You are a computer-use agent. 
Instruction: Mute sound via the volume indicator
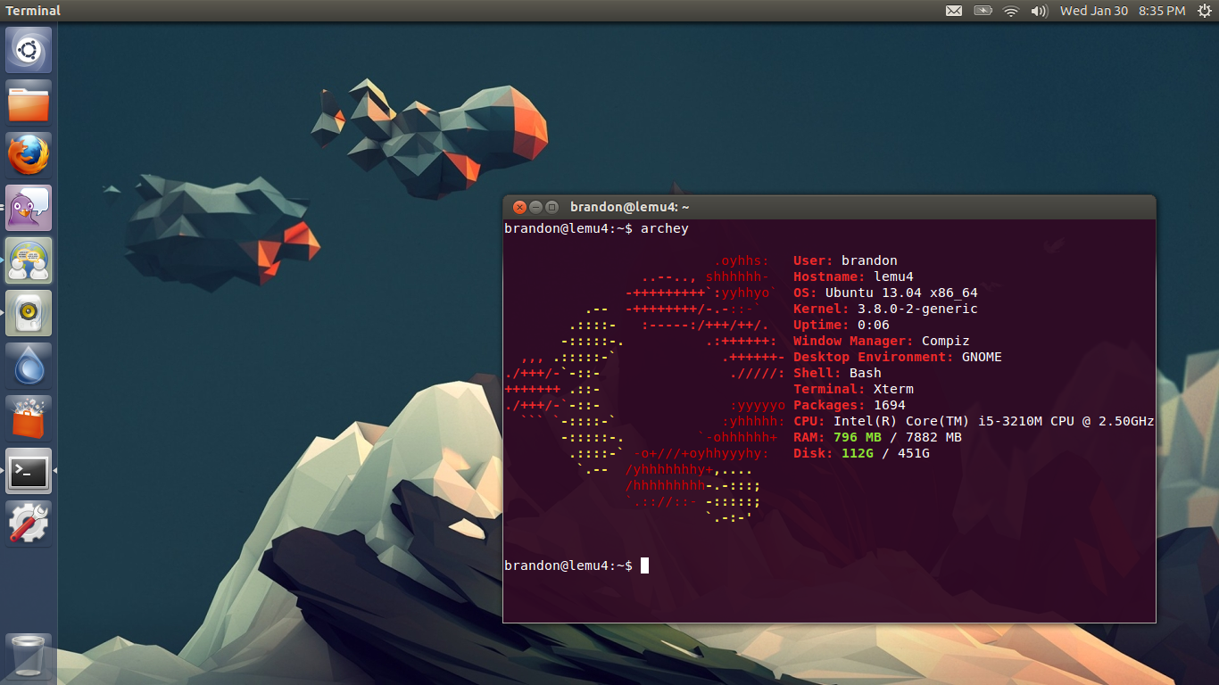tap(1038, 11)
